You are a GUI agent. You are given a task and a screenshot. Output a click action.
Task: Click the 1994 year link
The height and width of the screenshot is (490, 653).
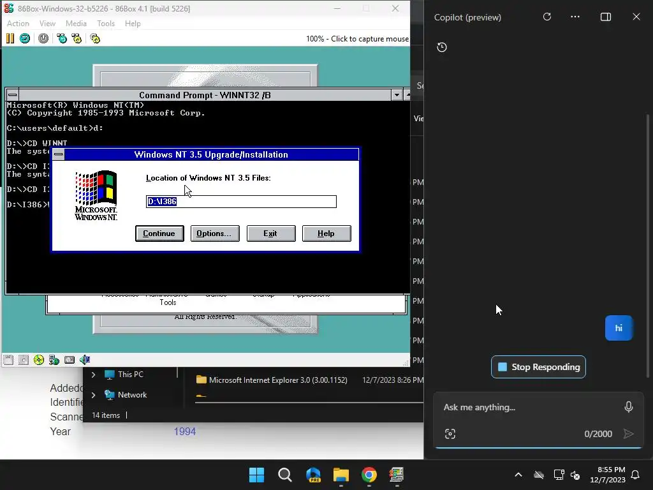pyautogui.click(x=184, y=431)
